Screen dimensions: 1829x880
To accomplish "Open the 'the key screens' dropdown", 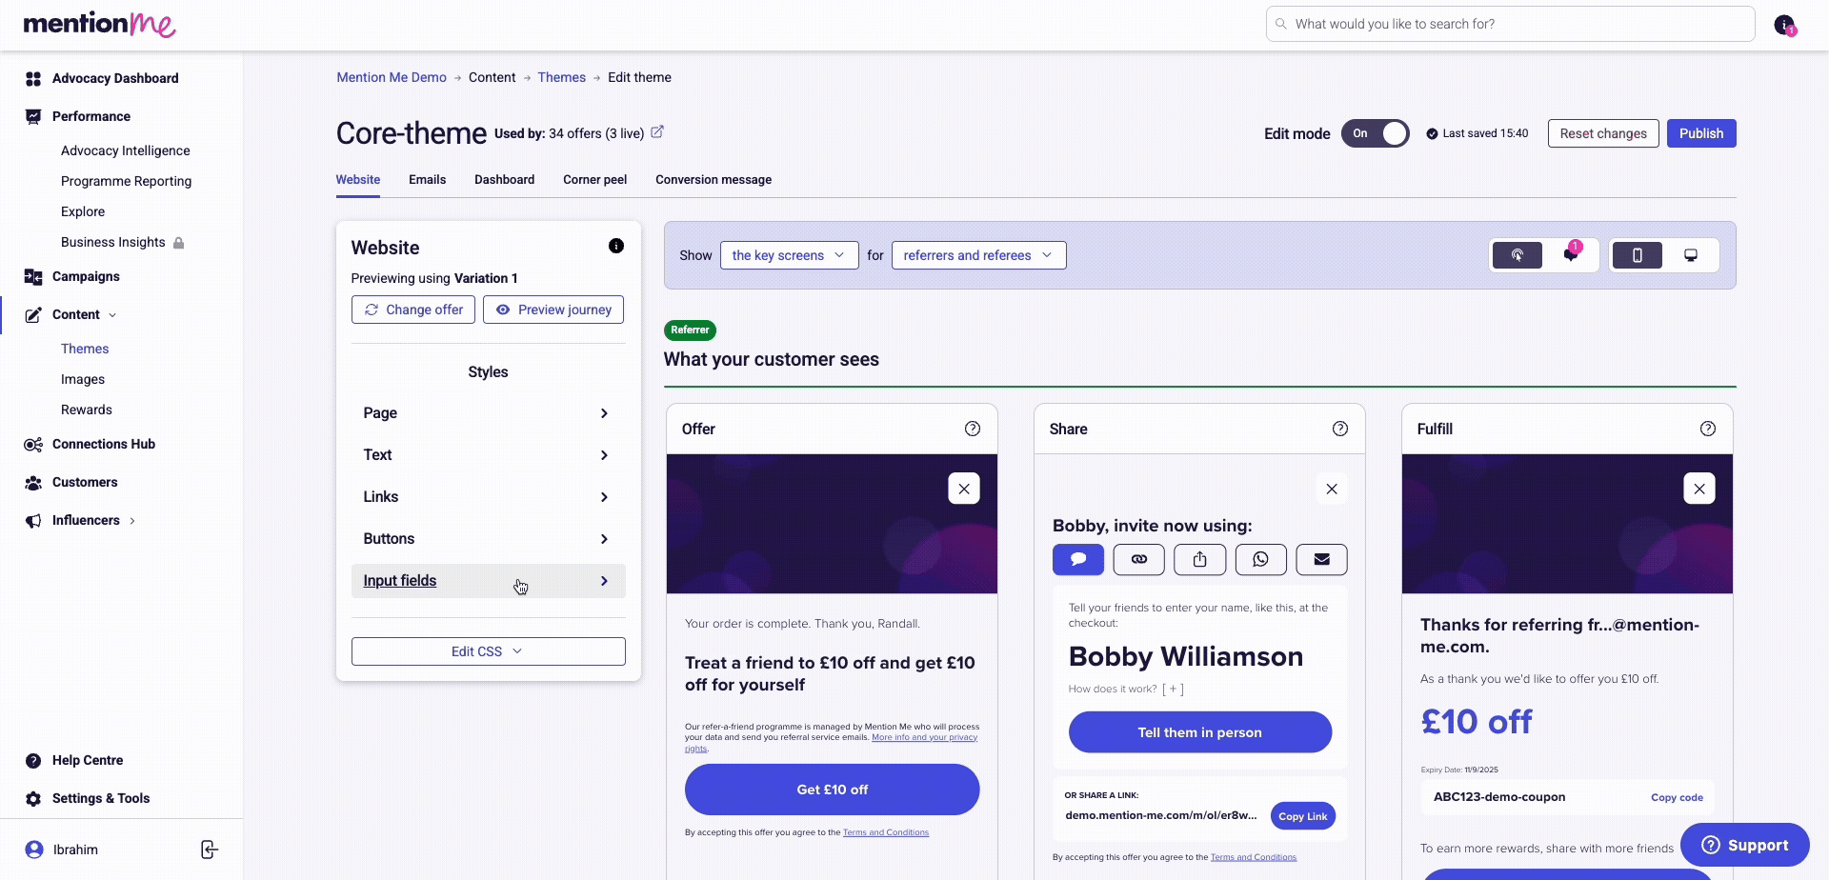I will point(790,255).
